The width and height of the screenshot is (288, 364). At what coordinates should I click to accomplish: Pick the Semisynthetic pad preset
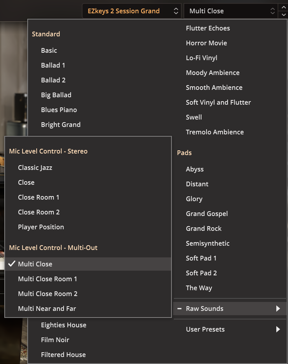tap(208, 243)
